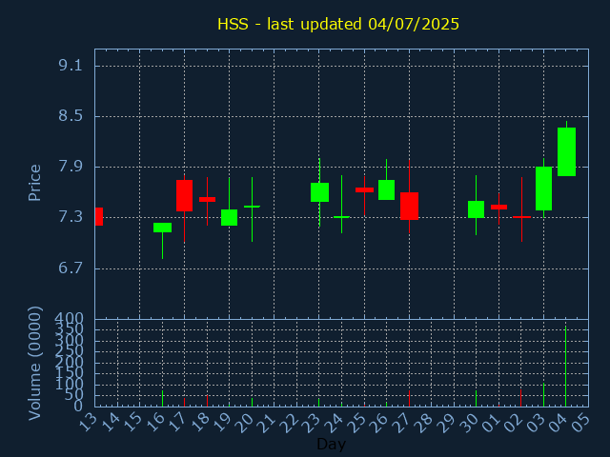Click day label '23' on the x-axis

click(312, 423)
